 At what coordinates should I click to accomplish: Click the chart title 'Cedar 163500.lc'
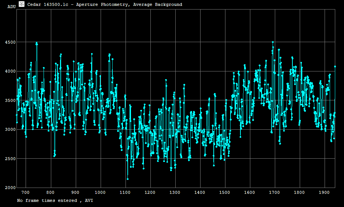[x=48, y=4]
